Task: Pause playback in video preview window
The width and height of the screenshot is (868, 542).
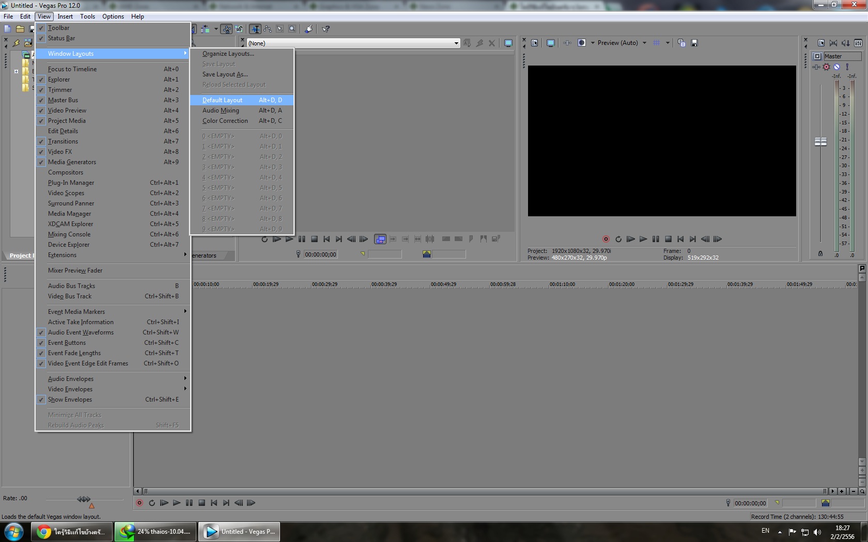Action: [656, 239]
